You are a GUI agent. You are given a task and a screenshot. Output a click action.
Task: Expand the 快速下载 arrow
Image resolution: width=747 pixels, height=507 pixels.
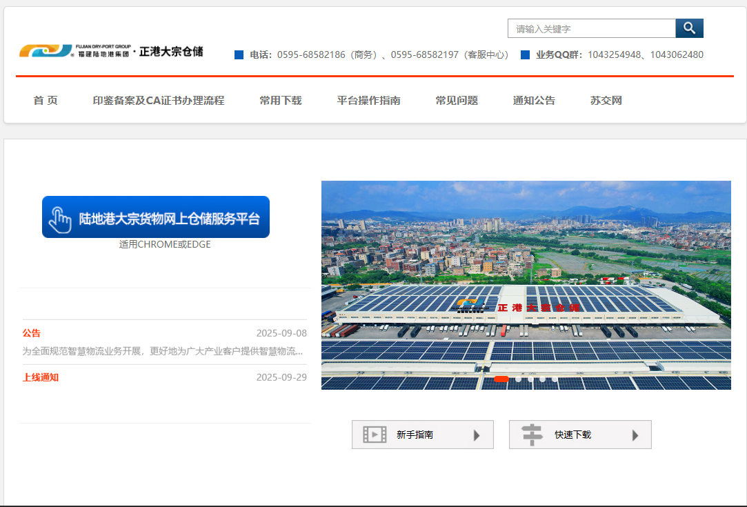pos(635,435)
